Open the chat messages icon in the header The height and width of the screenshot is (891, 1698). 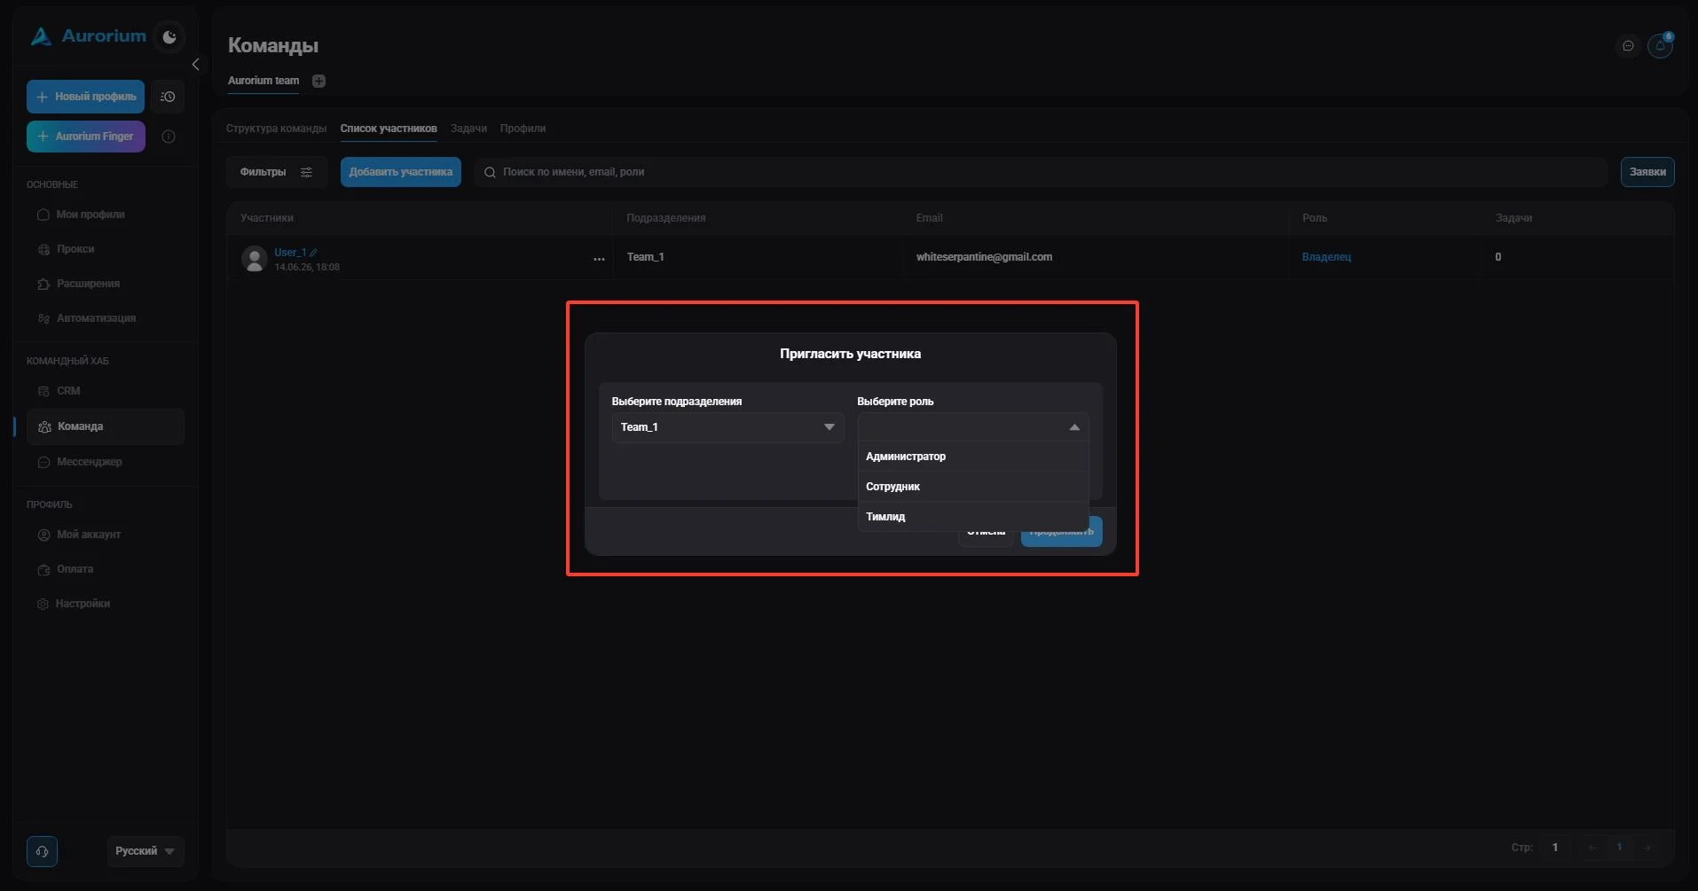(1628, 46)
